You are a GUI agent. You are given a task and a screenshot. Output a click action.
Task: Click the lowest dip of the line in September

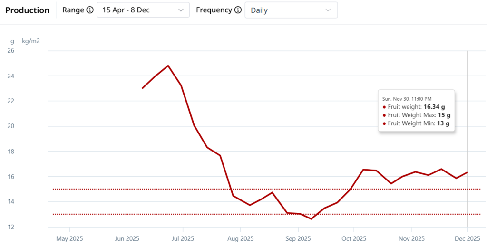tap(311, 219)
